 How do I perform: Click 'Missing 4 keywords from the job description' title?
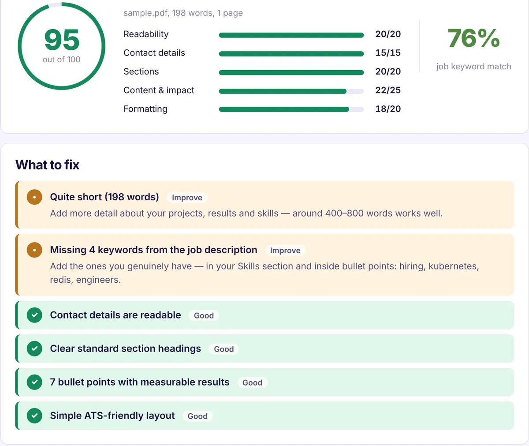pyautogui.click(x=153, y=250)
